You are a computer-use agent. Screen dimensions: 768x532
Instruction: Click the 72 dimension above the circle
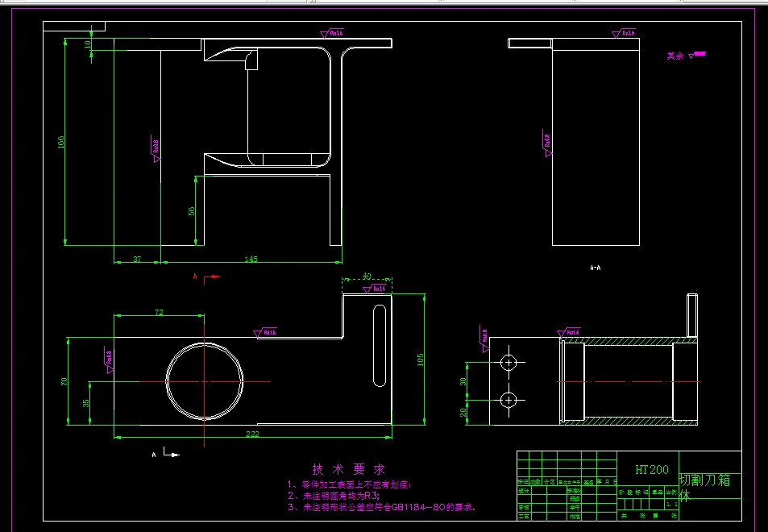pos(159,312)
